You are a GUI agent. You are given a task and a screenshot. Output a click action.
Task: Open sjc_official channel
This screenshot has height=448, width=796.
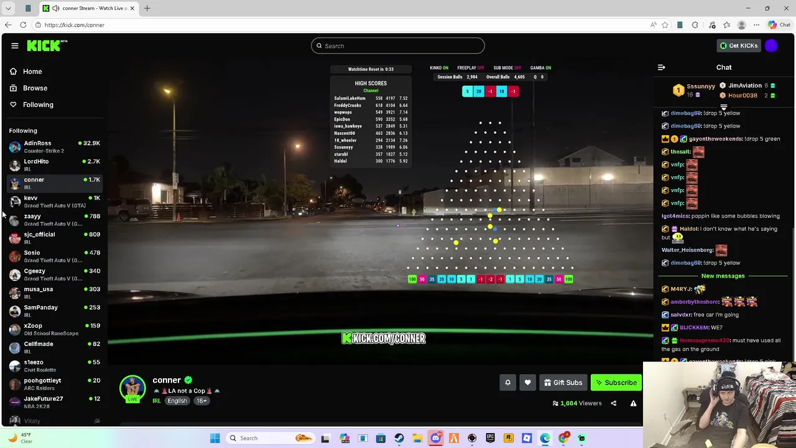click(x=55, y=238)
